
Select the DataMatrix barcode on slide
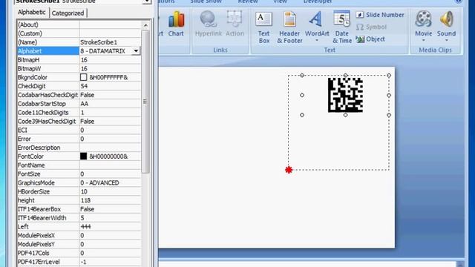[345, 95]
